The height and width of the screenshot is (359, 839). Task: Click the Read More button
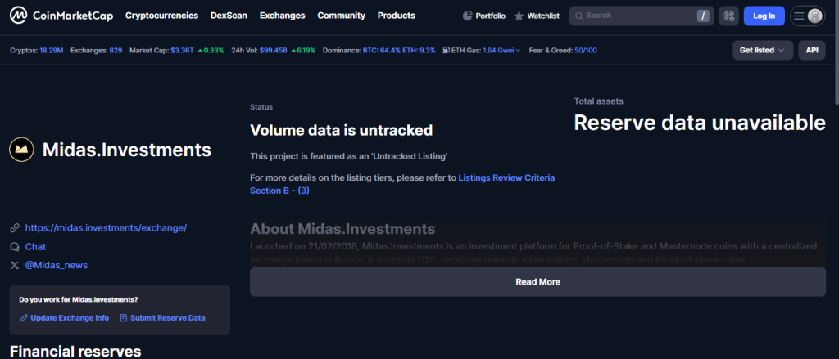[x=537, y=281]
